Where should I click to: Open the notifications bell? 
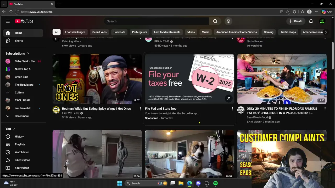point(311,21)
